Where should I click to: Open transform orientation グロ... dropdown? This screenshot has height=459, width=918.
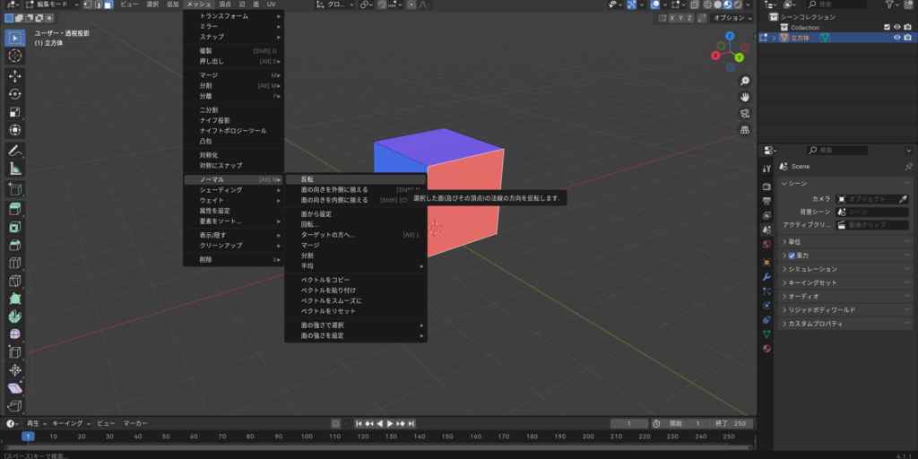[335, 4]
